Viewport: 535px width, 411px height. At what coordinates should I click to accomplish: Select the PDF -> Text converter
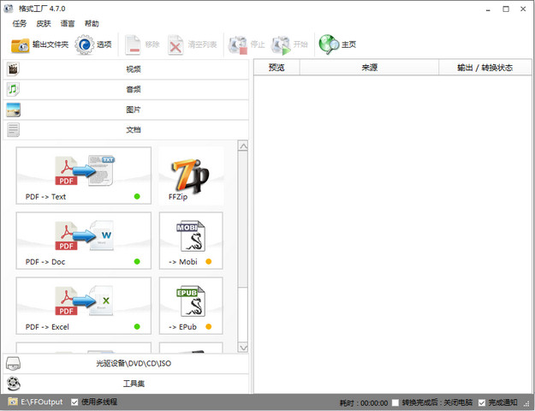(84, 176)
